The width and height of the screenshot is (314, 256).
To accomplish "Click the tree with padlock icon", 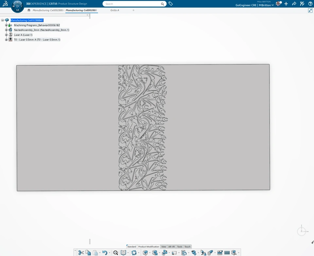I will [x=203, y=253].
